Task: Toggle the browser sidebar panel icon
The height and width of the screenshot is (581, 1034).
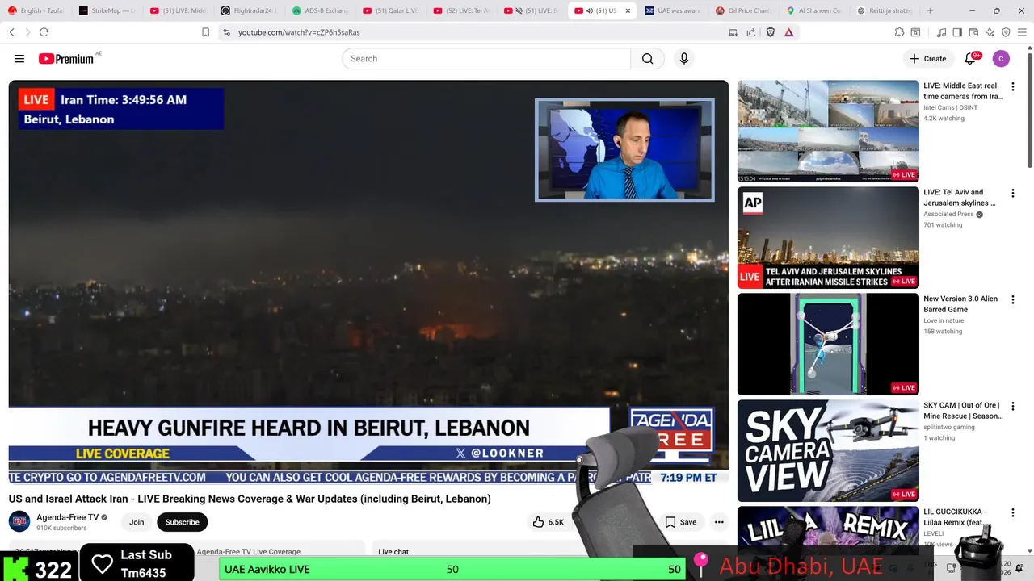Action: point(957,32)
